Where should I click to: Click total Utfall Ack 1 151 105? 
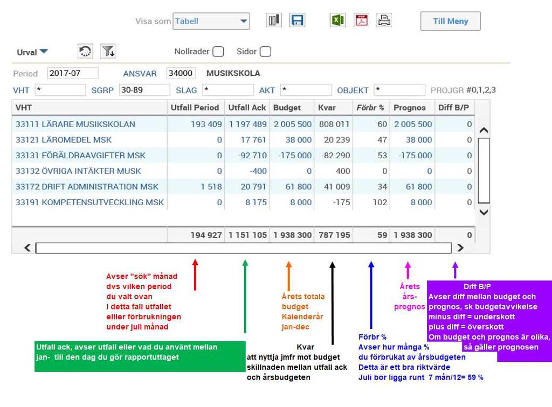(247, 235)
